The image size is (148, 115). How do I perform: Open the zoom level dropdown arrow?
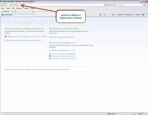pyautogui.click(x=145, y=114)
